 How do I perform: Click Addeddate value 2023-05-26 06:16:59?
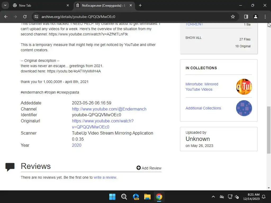tap(92, 103)
